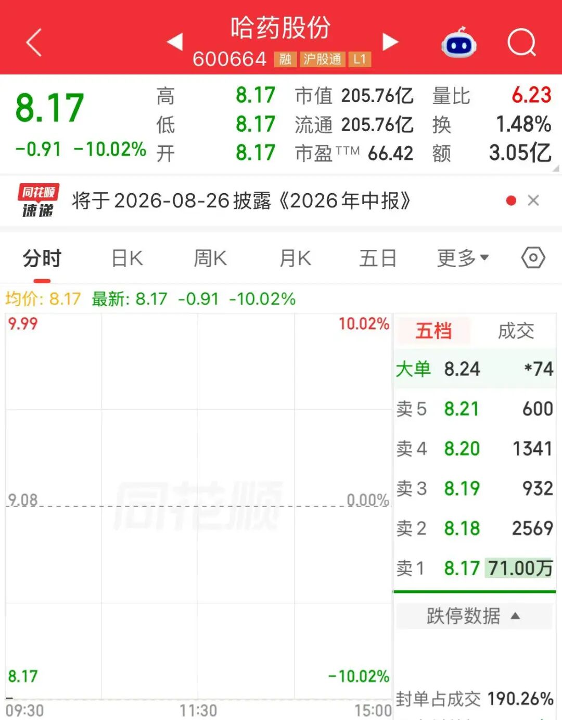This screenshot has width=562, height=720.
Task: Select the 卖2 8.18 order row
Action: [475, 528]
